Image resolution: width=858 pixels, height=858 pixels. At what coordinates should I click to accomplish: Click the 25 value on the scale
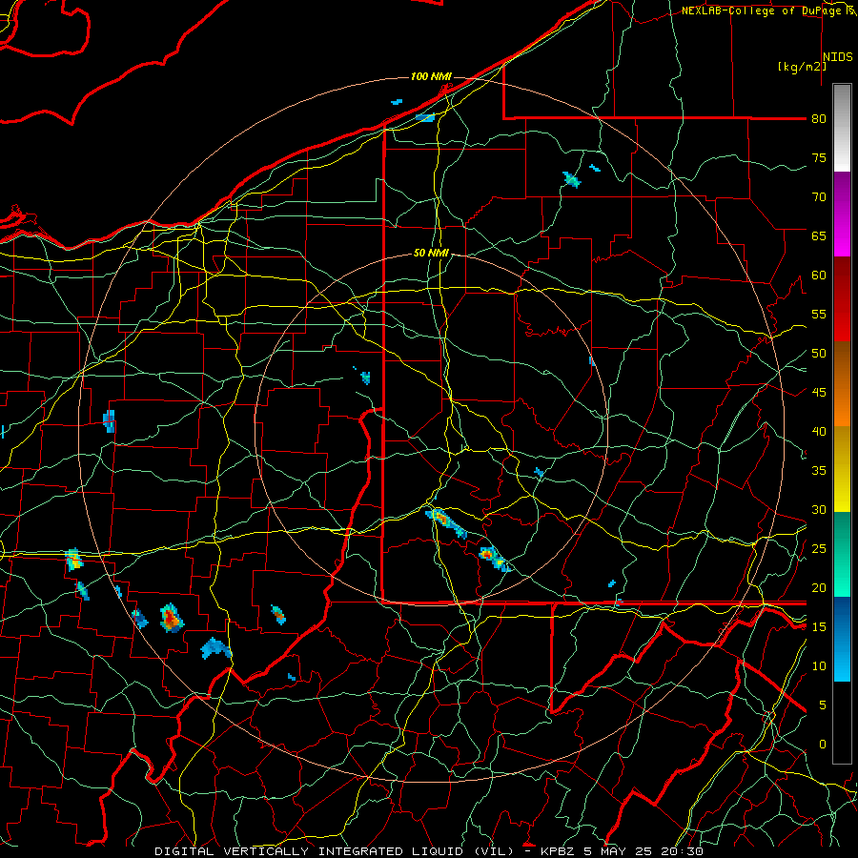coord(819,549)
